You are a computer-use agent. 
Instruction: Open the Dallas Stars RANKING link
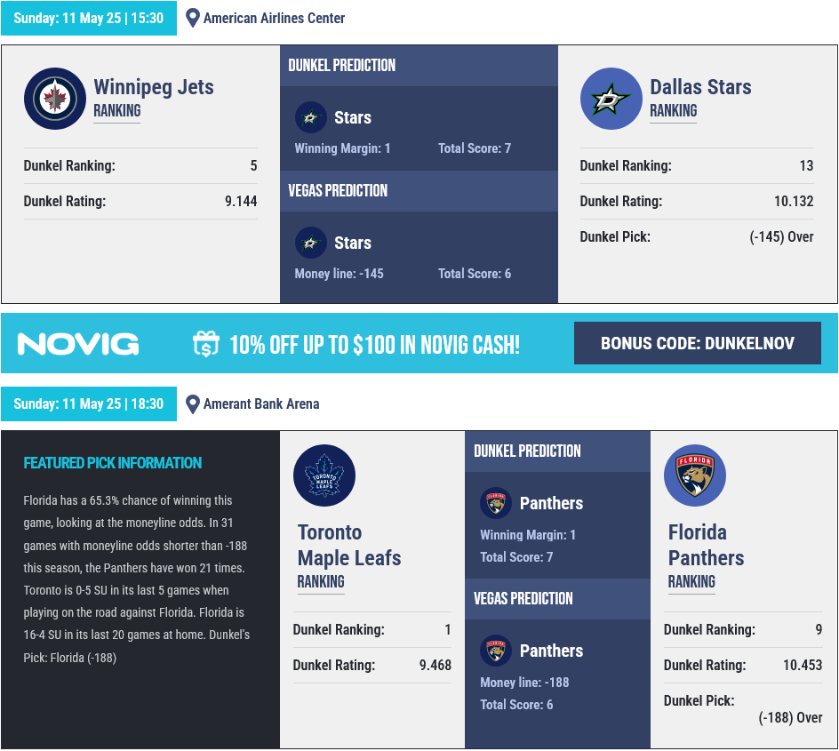(x=673, y=111)
